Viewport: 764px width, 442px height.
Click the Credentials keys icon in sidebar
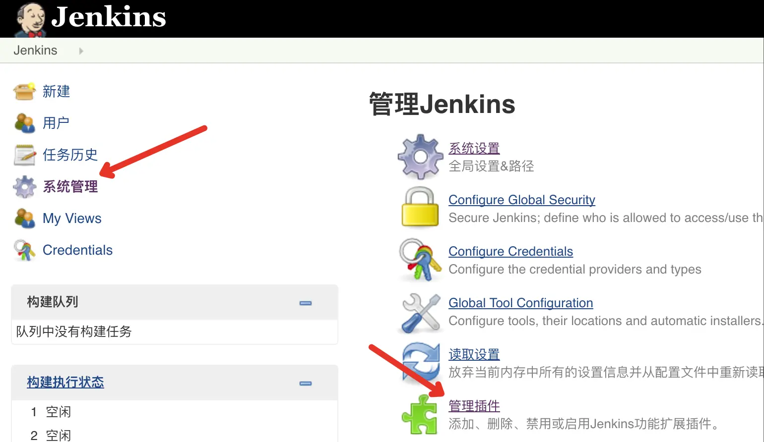(24, 250)
